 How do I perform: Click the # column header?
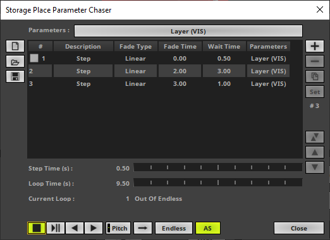[40, 47]
